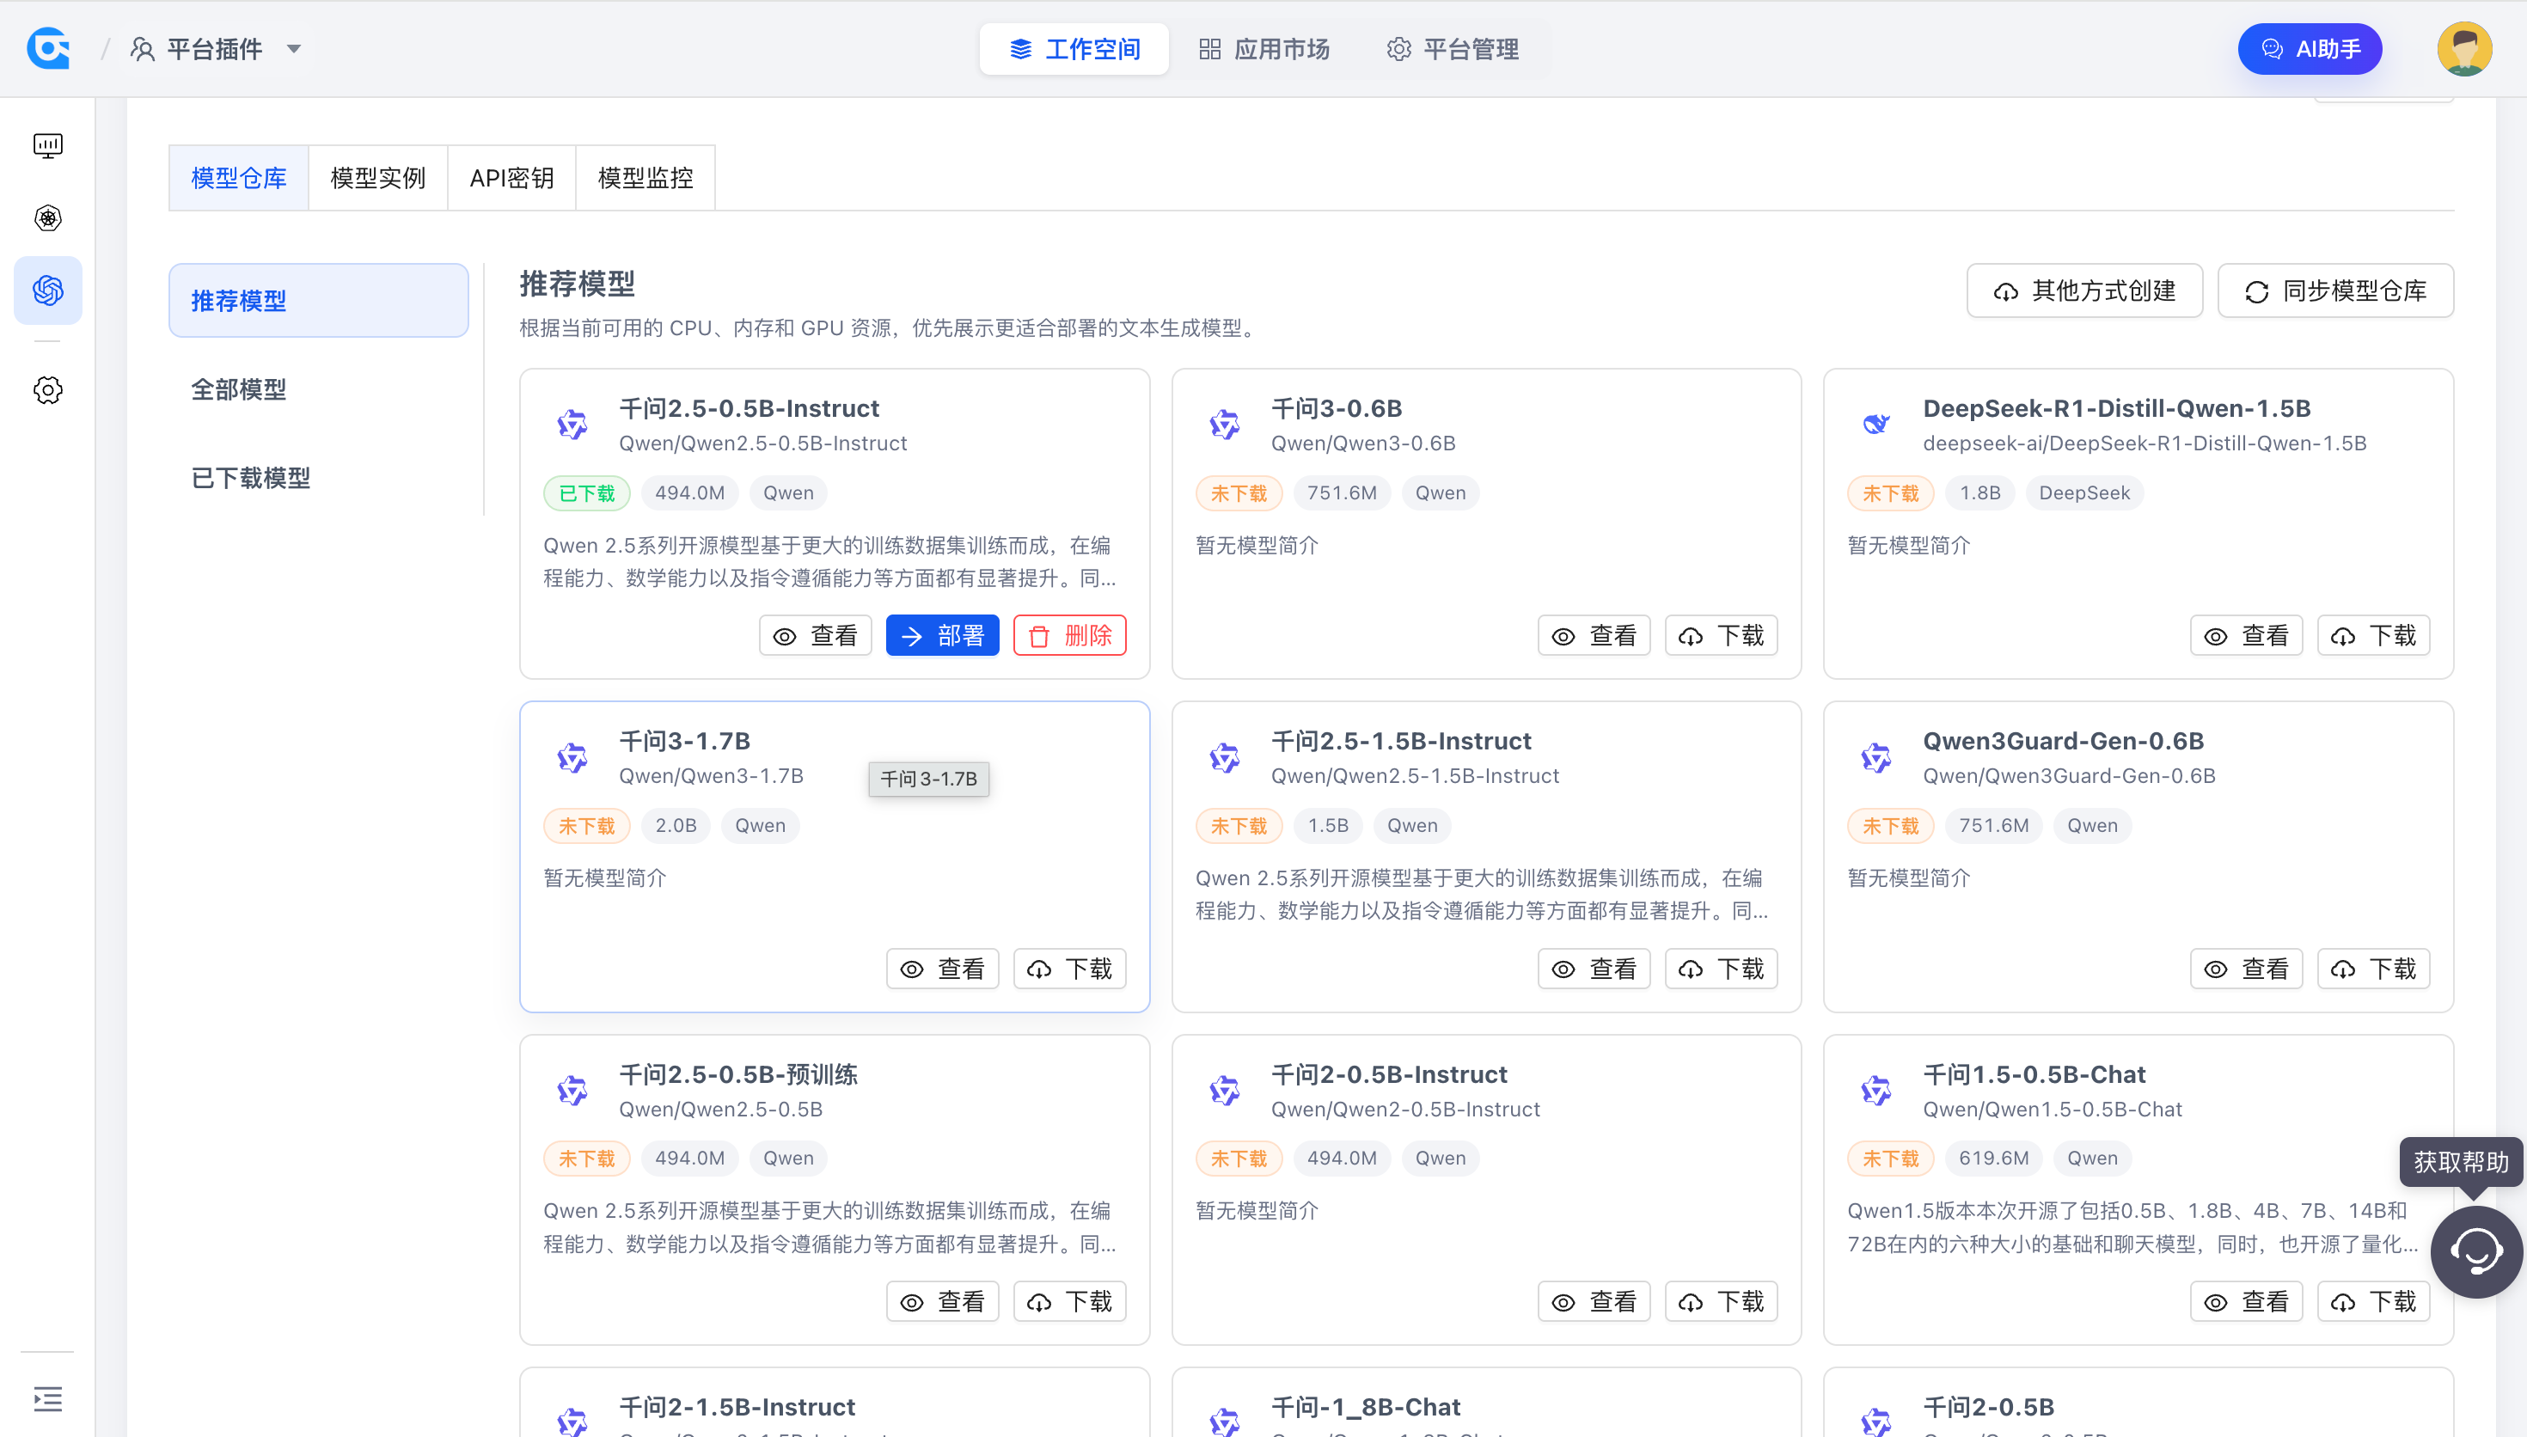Click the DeepSeek-R1-Distill-Qwen-1.5B whale logo
Screen dimensions: 2527x1437
coord(1875,425)
